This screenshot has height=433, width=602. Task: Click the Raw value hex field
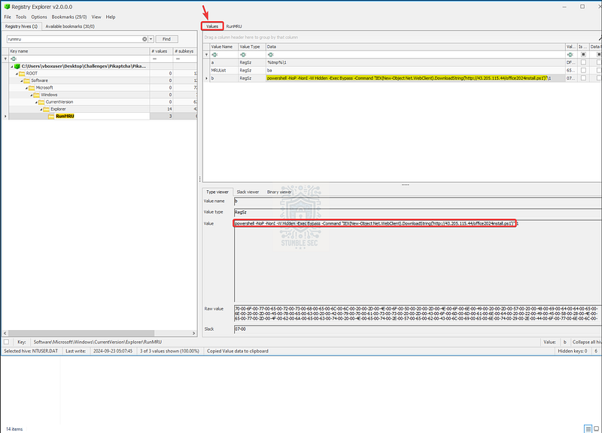click(x=418, y=313)
